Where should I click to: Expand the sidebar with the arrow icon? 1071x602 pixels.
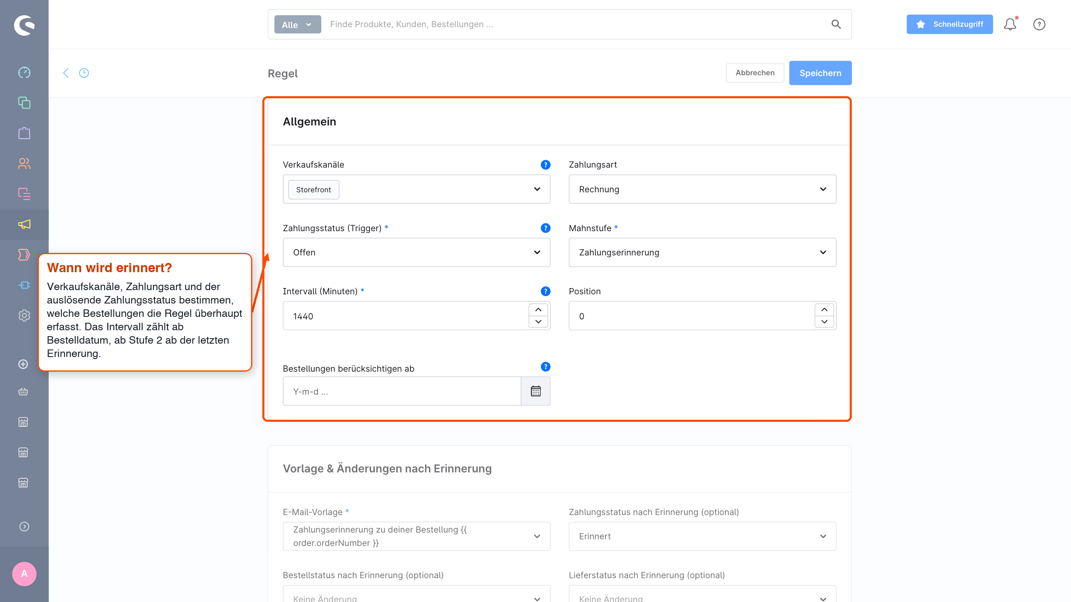tap(24, 527)
